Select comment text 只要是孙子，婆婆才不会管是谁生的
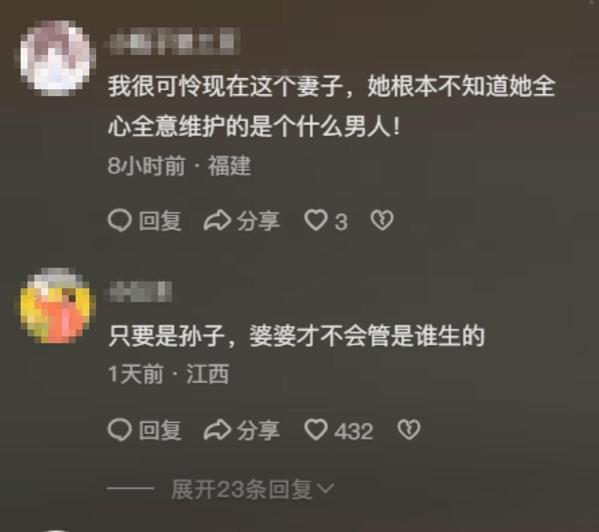Screen dimensions: 599x532 pos(297,336)
